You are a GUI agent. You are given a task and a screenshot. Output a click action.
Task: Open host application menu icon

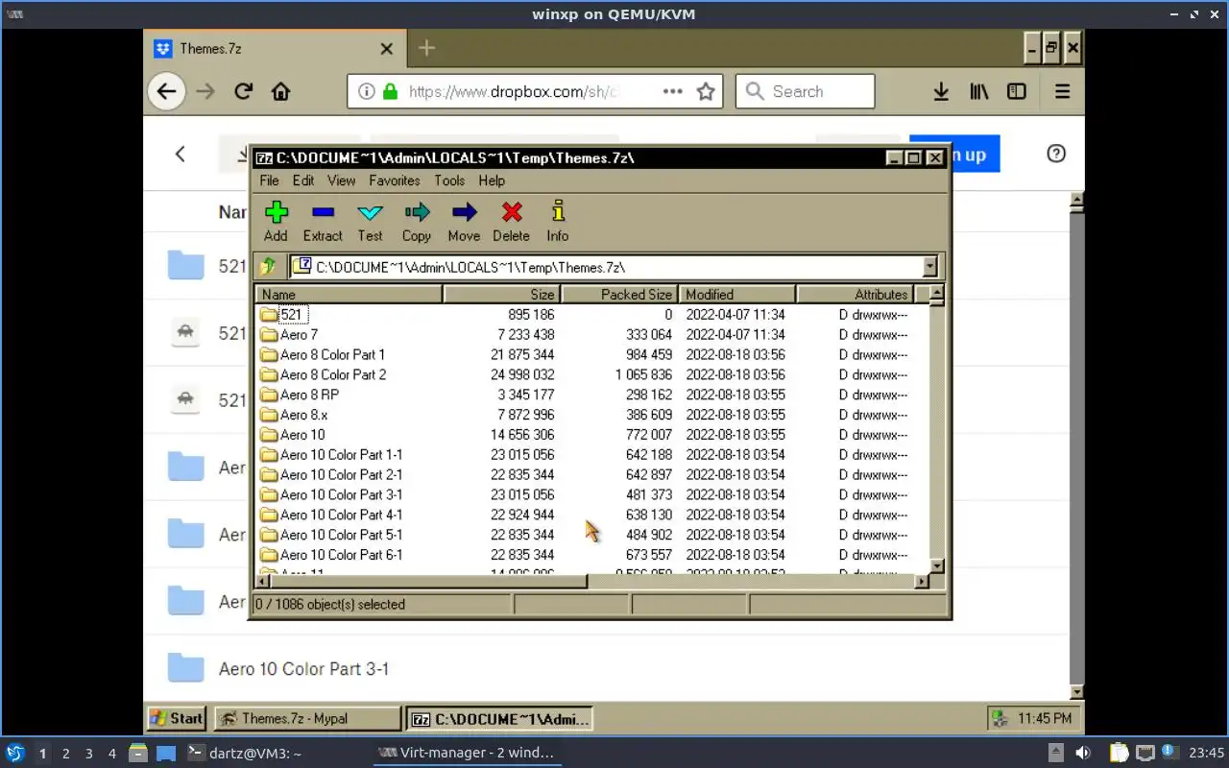(x=14, y=753)
